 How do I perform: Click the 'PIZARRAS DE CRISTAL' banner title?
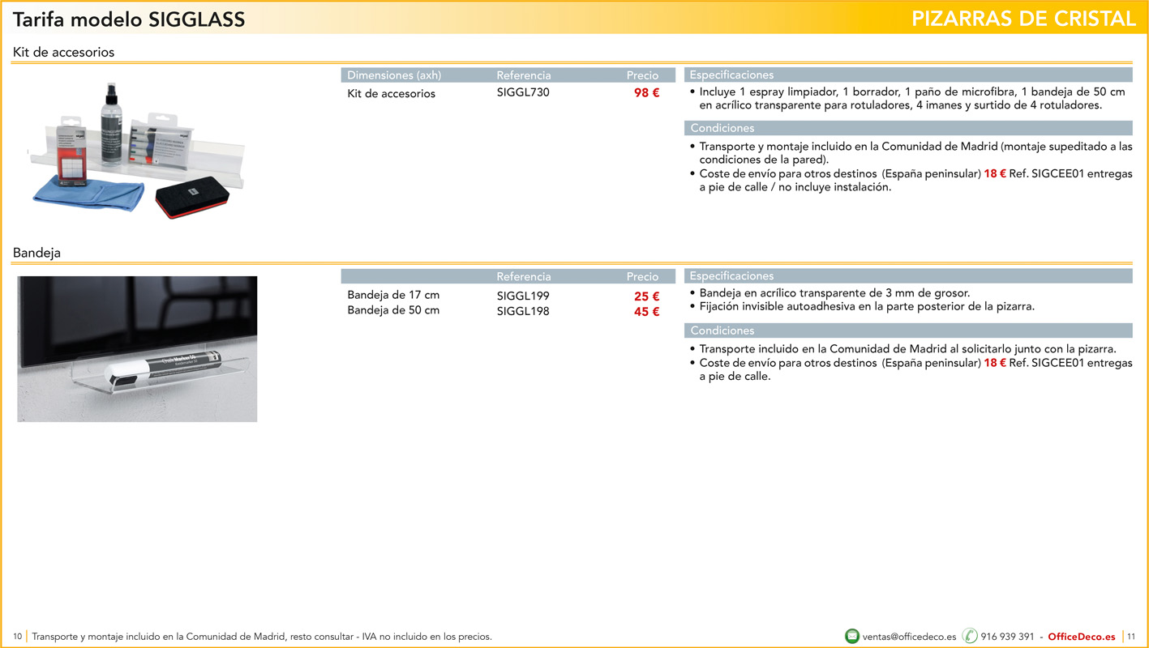(x=1023, y=19)
